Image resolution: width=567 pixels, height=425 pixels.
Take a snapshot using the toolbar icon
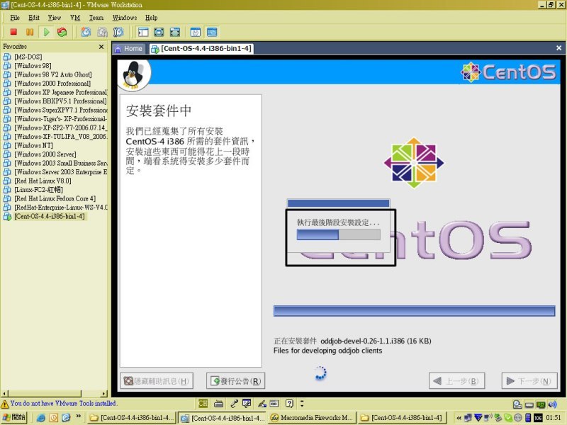coord(86,32)
